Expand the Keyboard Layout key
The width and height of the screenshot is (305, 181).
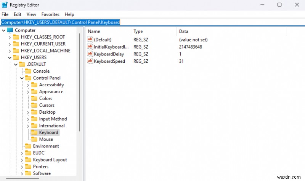22,160
